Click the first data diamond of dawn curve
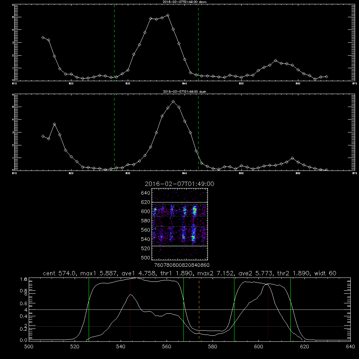The width and height of the screenshot is (359, 359). tap(43, 37)
